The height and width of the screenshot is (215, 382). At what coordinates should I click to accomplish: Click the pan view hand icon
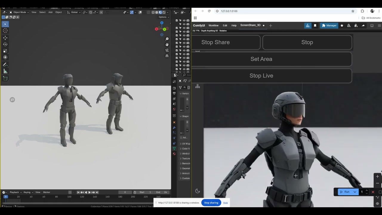(x=167, y=44)
